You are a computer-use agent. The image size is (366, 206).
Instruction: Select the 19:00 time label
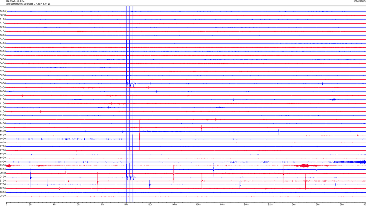[3, 162]
